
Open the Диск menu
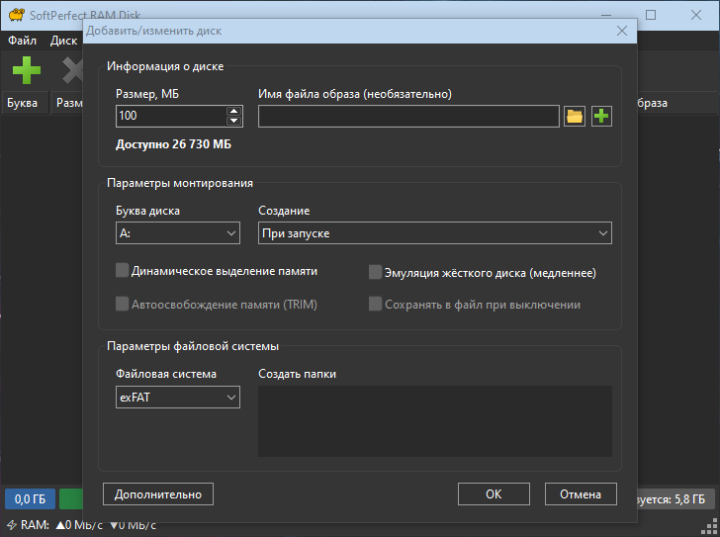pyautogui.click(x=63, y=42)
